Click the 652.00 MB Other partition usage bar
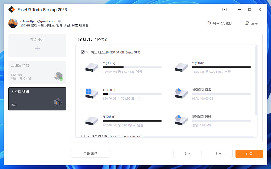The width and height of the screenshot is (271, 169). pos(132,121)
